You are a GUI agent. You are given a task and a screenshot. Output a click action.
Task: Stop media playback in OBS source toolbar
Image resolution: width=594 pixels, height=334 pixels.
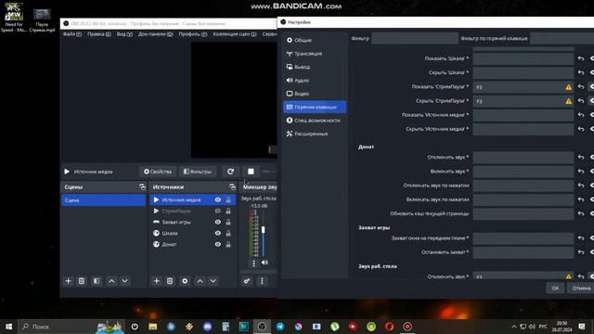(x=251, y=172)
